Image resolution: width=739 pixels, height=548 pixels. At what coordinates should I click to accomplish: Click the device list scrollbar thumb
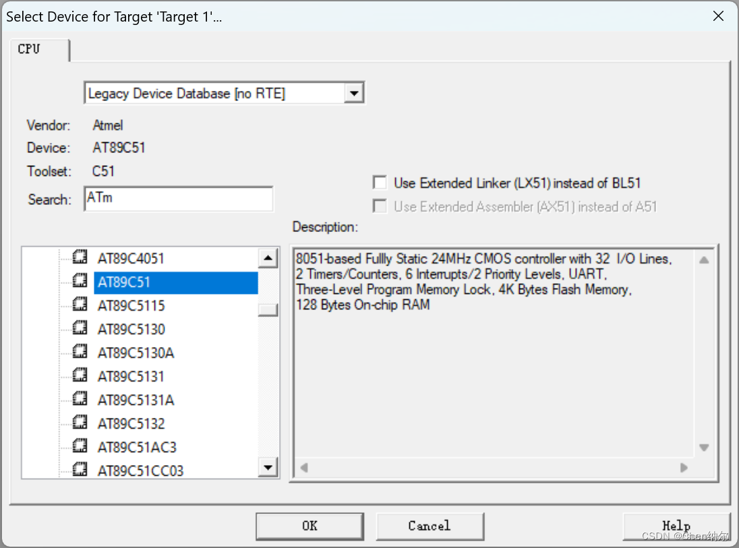click(x=268, y=309)
